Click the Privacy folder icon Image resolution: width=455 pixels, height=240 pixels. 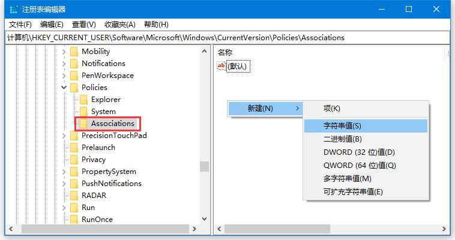pos(74,160)
